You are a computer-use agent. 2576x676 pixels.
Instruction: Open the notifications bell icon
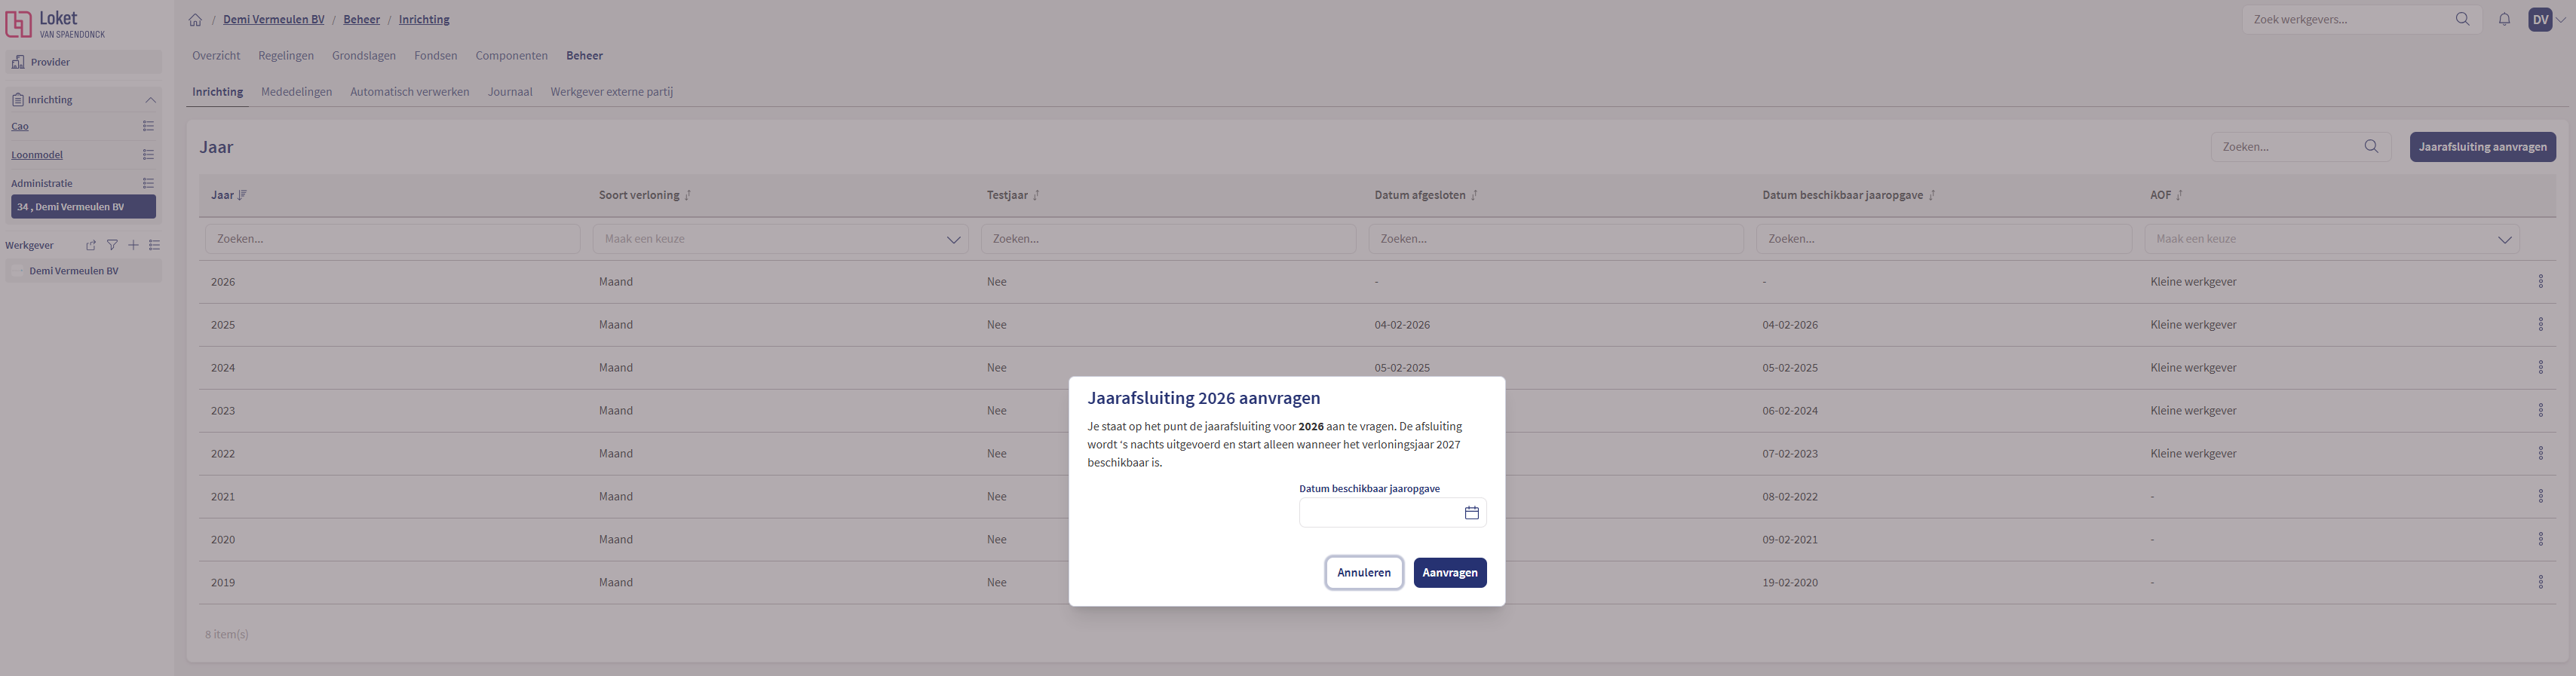click(2504, 19)
